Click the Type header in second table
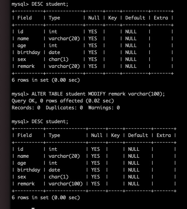Image resolution: width=187 pixels, height=209 pixels. click(x=54, y=135)
